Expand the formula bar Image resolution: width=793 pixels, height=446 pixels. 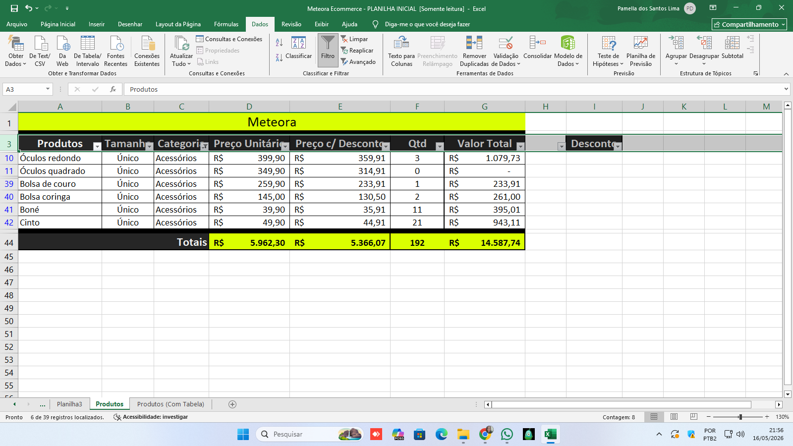point(786,89)
